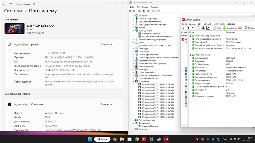255x143 pixels.
Task: Collapse the Відеоадаптери node
Action: (x=133, y=31)
